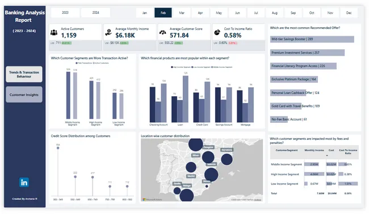Click the CustomerSegment column header
Screen dimensions: 369x214
point(287,150)
